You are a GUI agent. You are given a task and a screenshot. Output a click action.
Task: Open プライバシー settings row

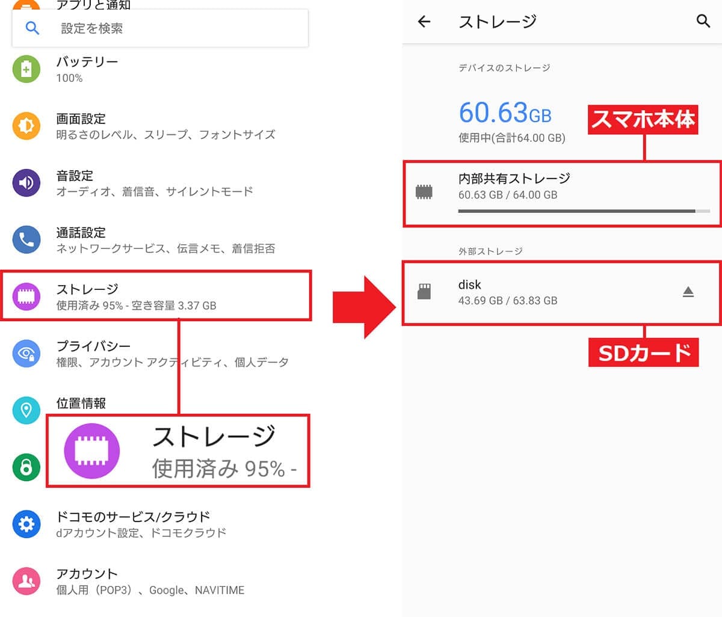(156, 354)
